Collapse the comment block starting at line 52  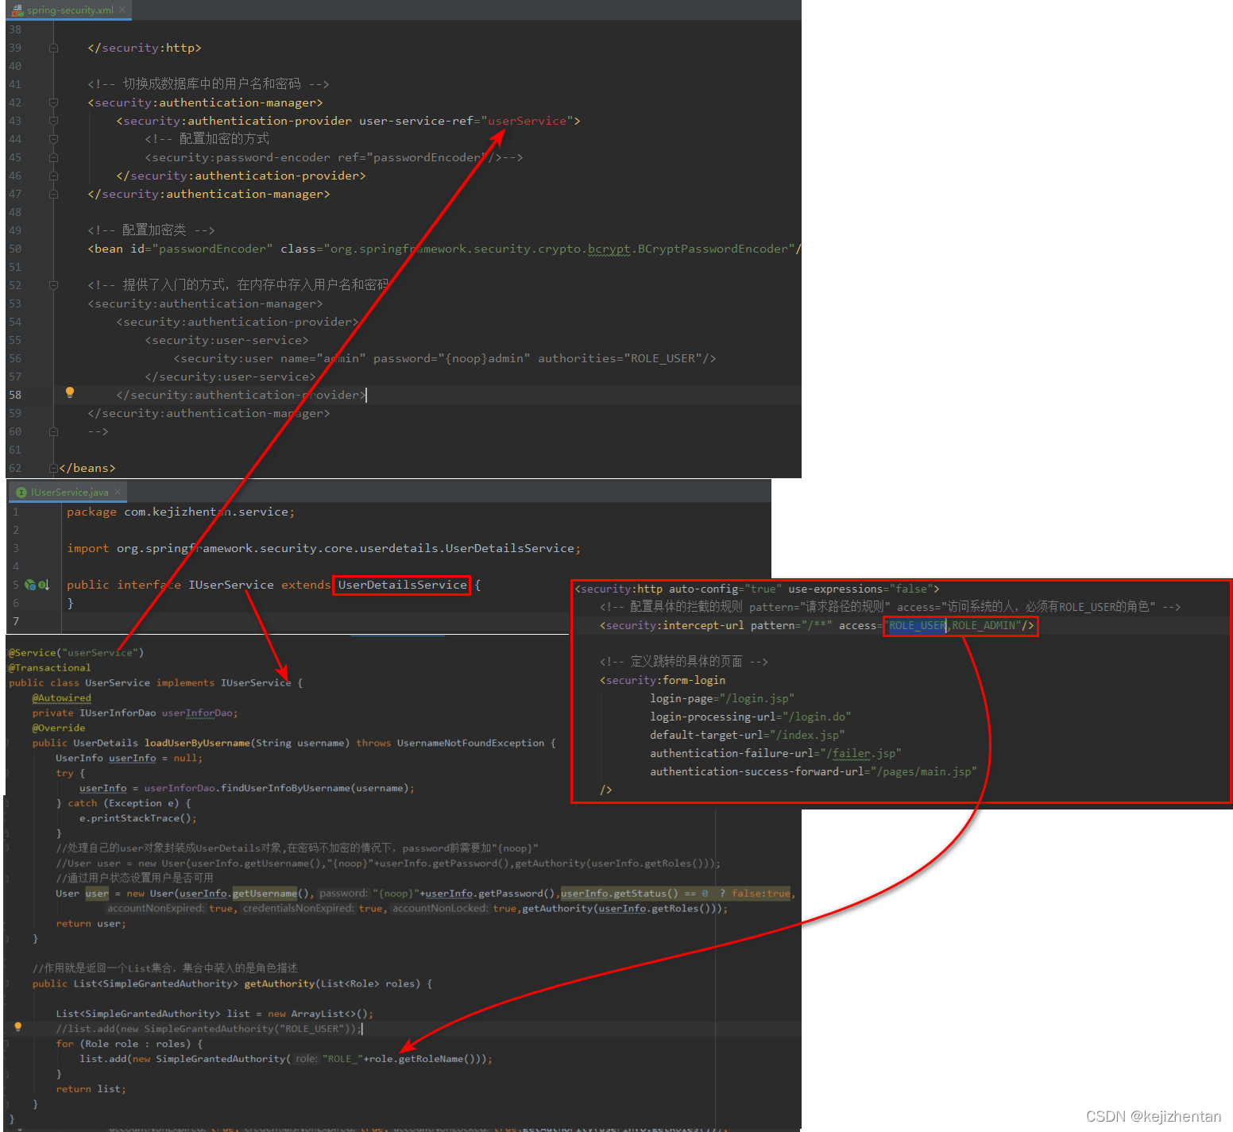tap(53, 285)
